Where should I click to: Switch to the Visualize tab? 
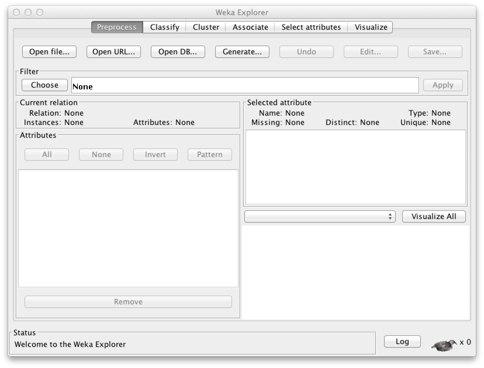[x=371, y=27]
